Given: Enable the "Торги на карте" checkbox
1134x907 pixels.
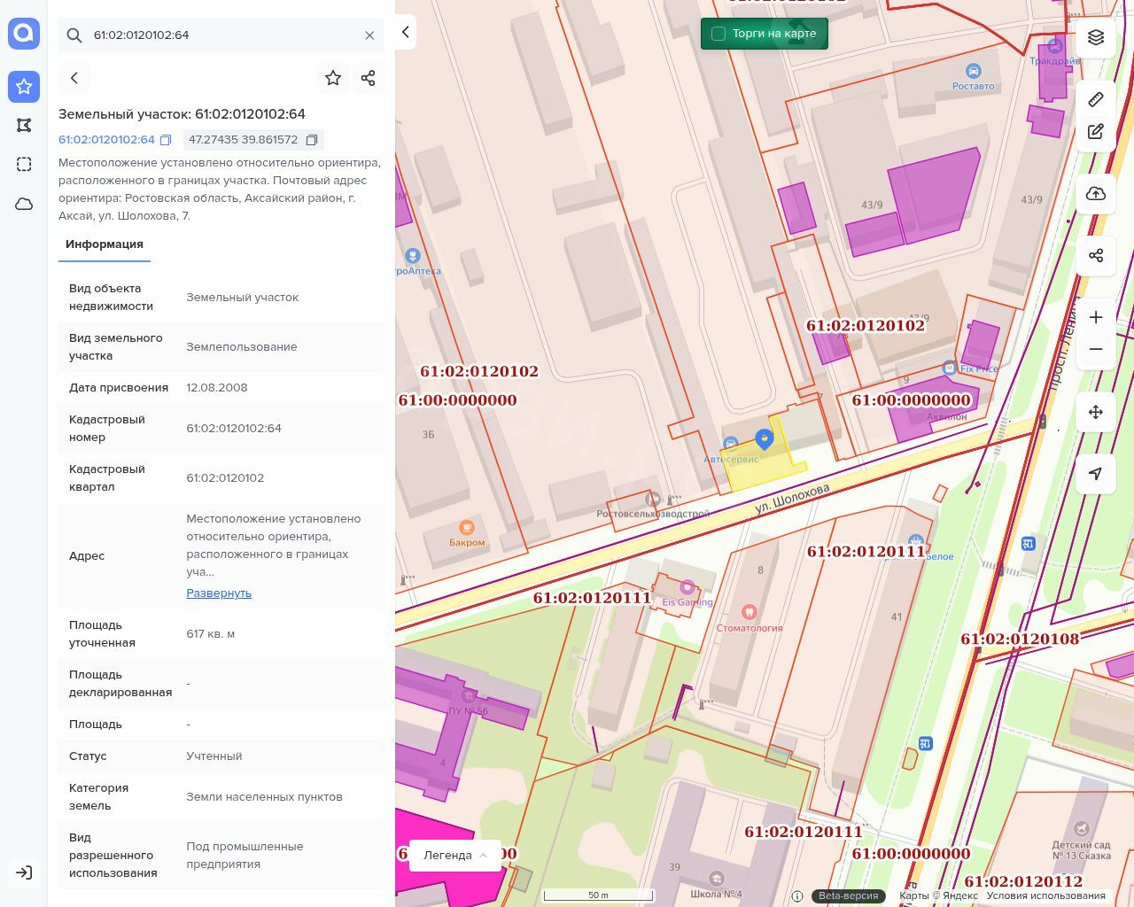Looking at the screenshot, I should pos(718,34).
